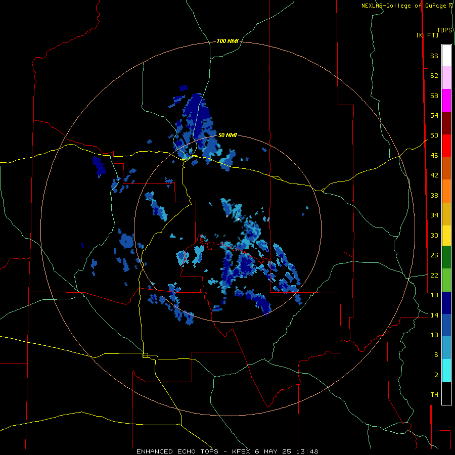
Task: Click the navy blue legend swatch
Action: point(446,303)
